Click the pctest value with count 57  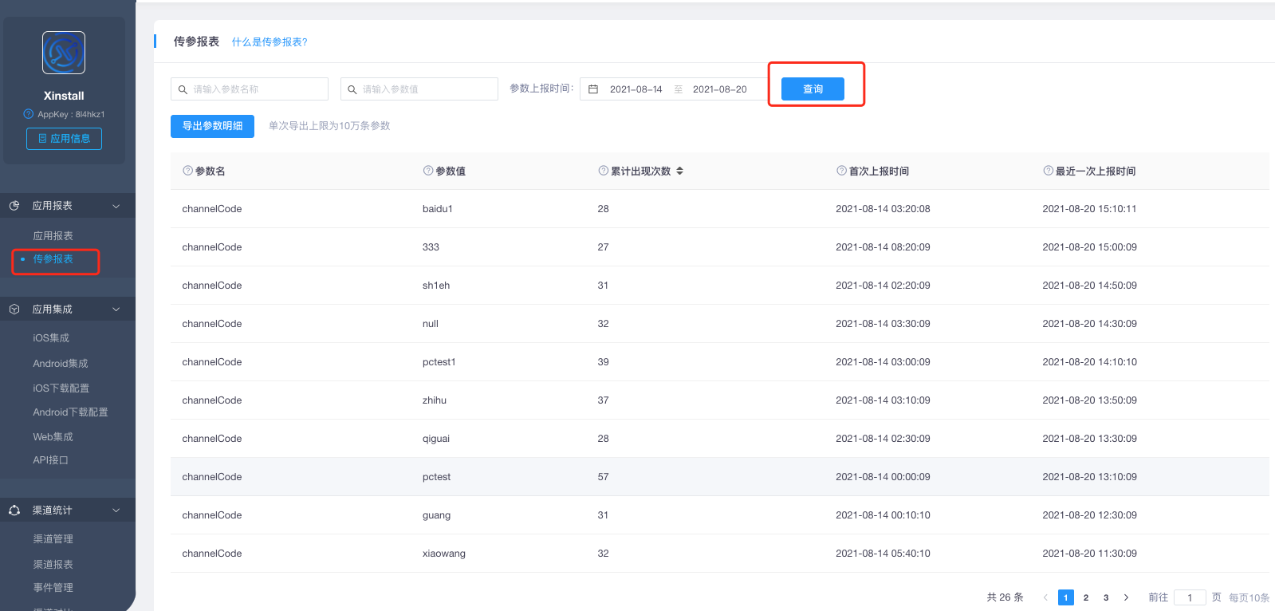pyautogui.click(x=436, y=477)
